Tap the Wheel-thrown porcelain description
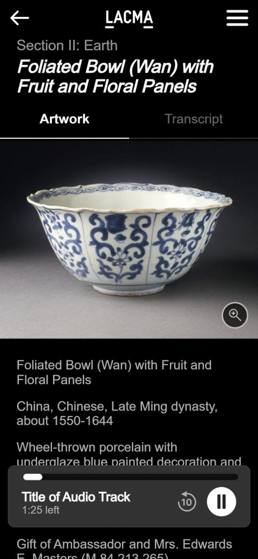This screenshot has height=559, width=258. (129, 454)
